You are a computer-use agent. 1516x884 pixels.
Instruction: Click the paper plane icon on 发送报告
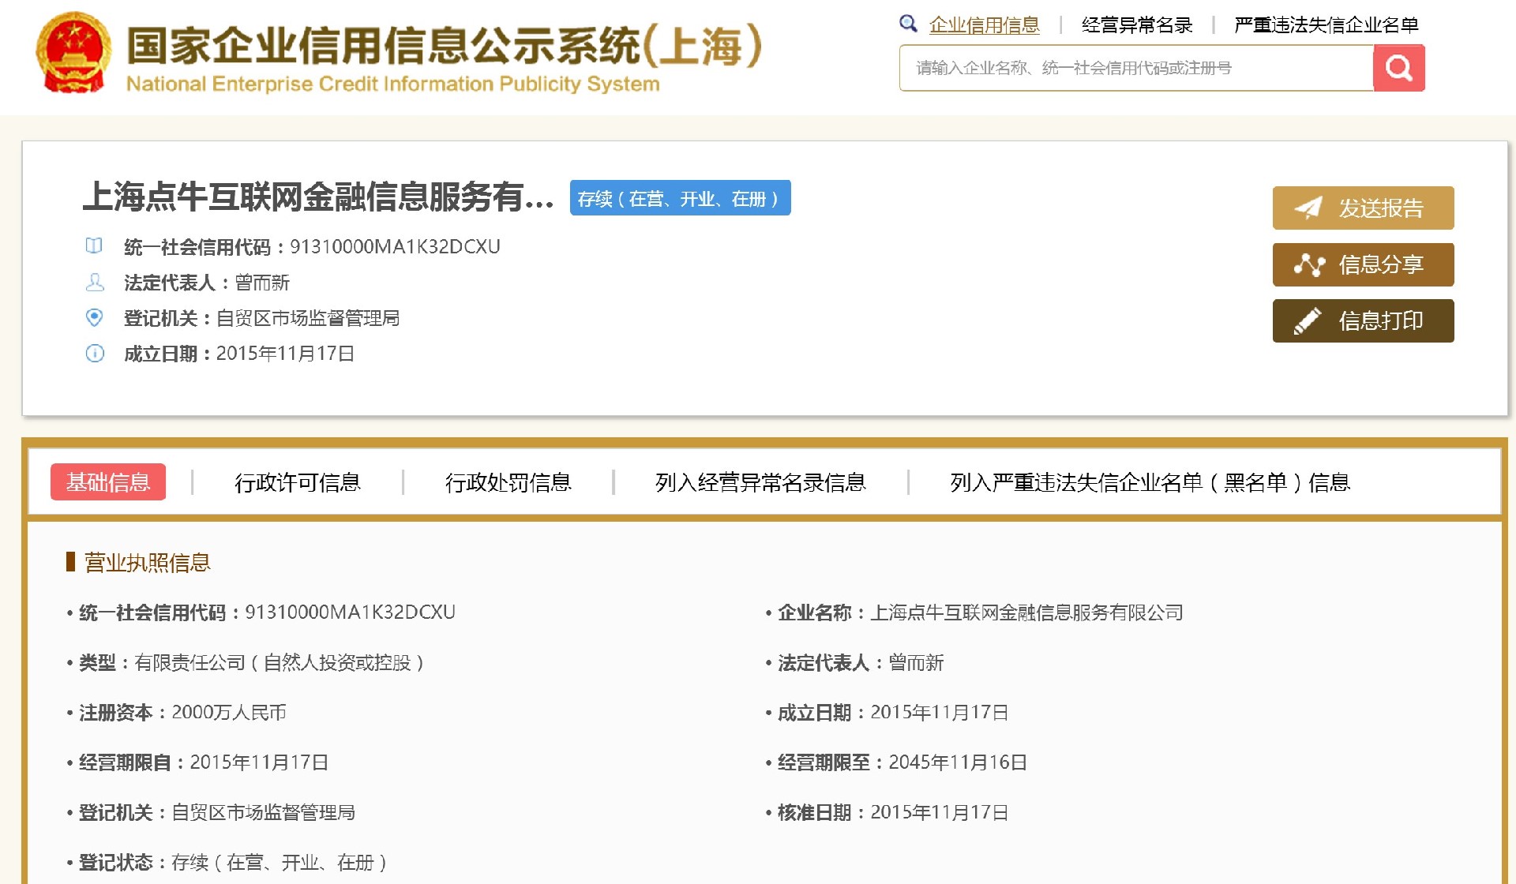pyautogui.click(x=1310, y=207)
